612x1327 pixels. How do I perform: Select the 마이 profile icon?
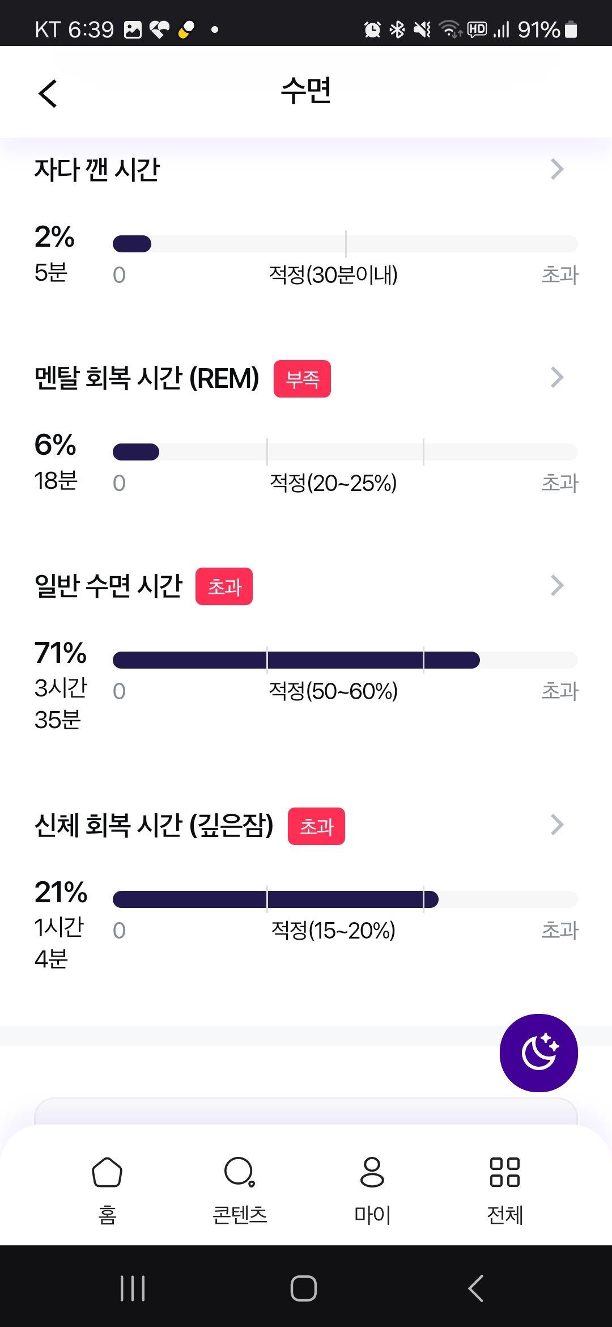tap(372, 1173)
